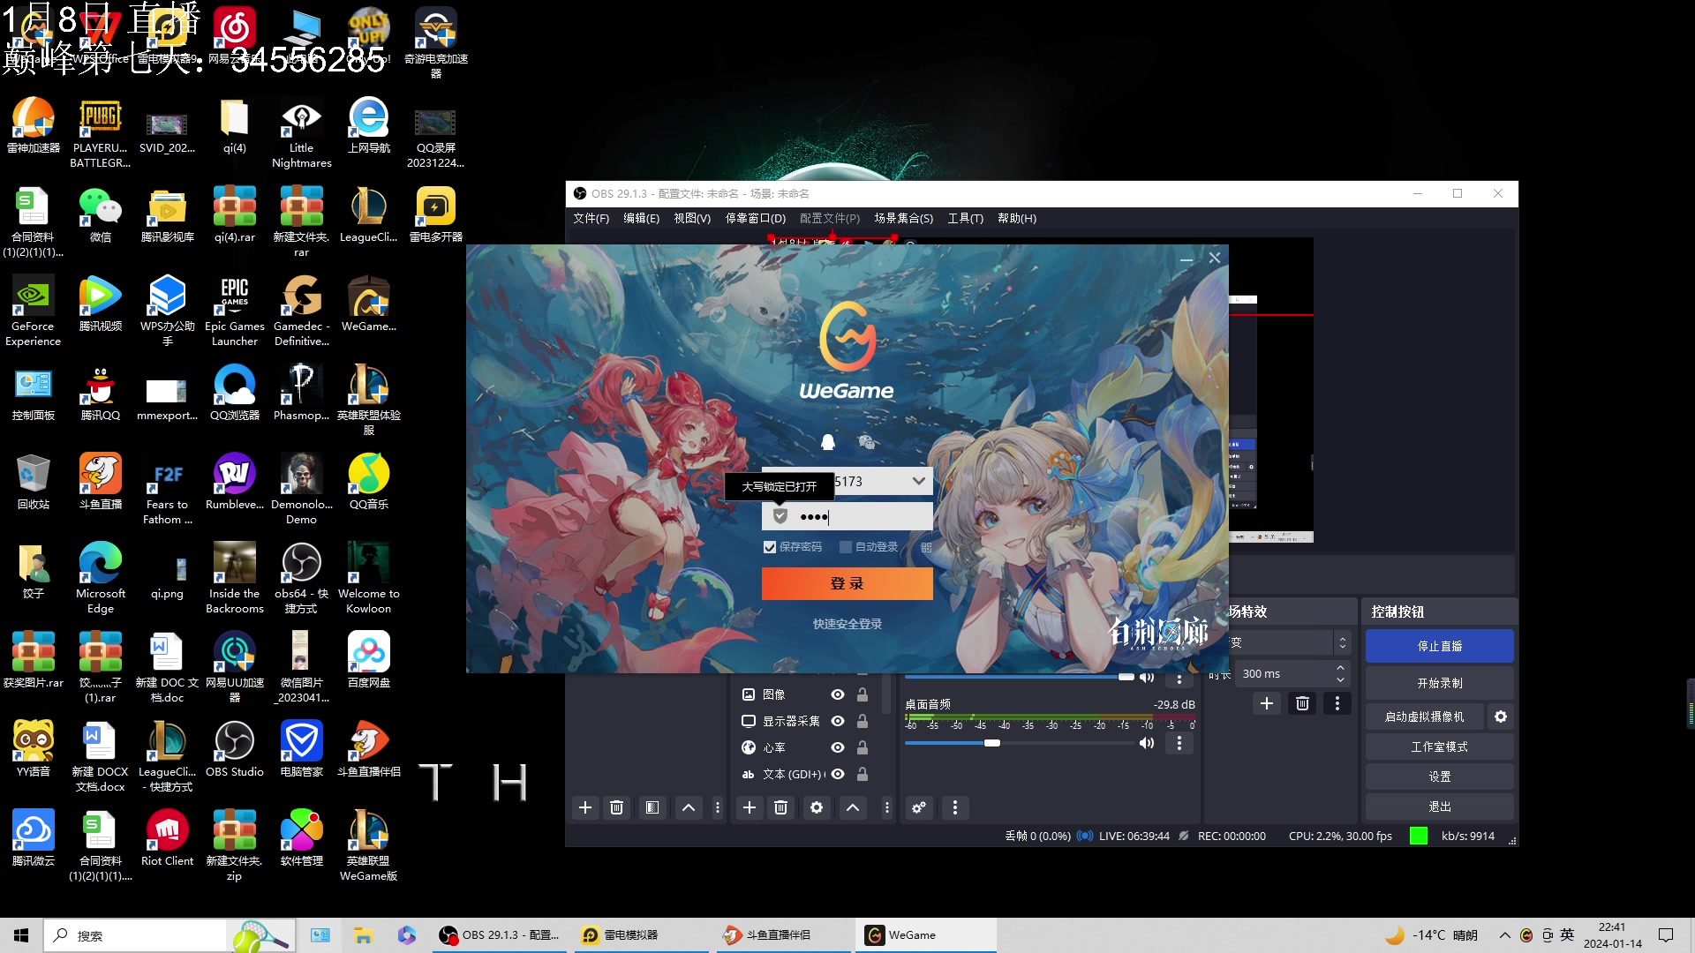Image resolution: width=1695 pixels, height=953 pixels.
Task: Open sources panel three-dot menu
Action: pyautogui.click(x=887, y=807)
